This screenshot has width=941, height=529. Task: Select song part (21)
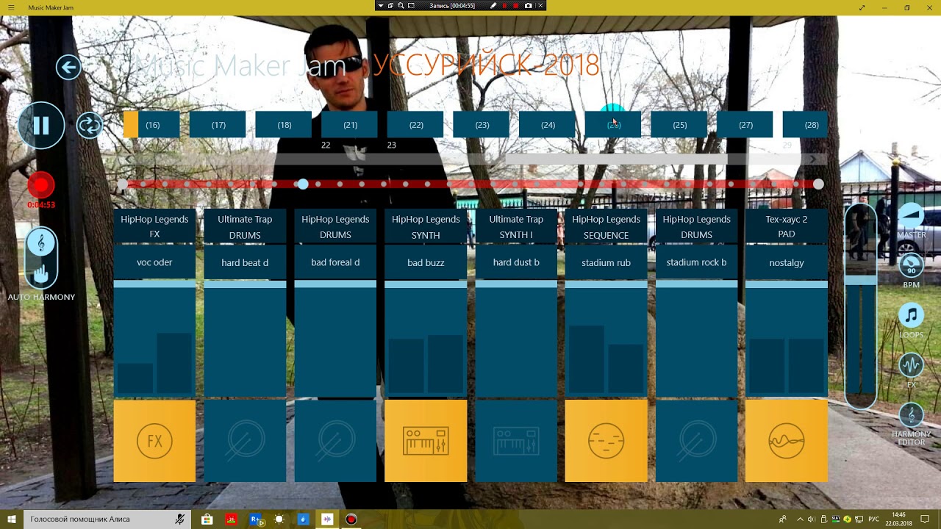coord(350,124)
